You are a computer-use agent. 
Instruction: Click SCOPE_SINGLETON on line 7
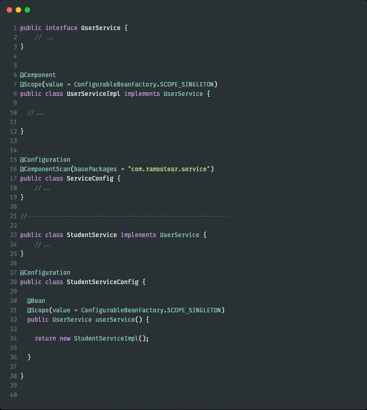[x=187, y=84]
